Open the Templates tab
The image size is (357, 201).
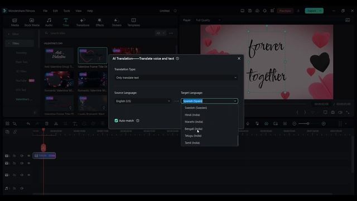click(x=134, y=22)
